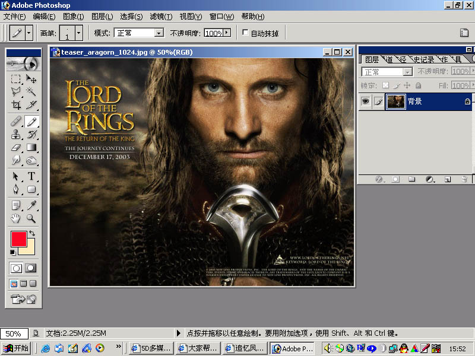This screenshot has height=356, width=475.
Task: Hide the 背景 layer with eye icon
Action: pos(366,101)
